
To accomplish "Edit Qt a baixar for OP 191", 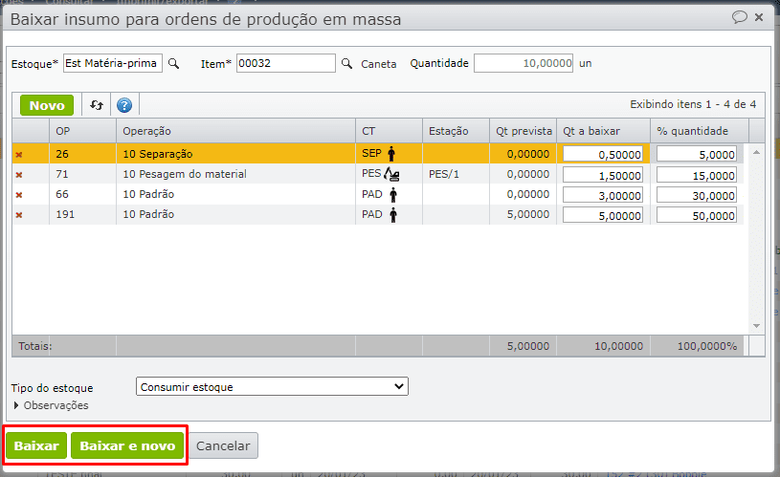I will pos(602,216).
